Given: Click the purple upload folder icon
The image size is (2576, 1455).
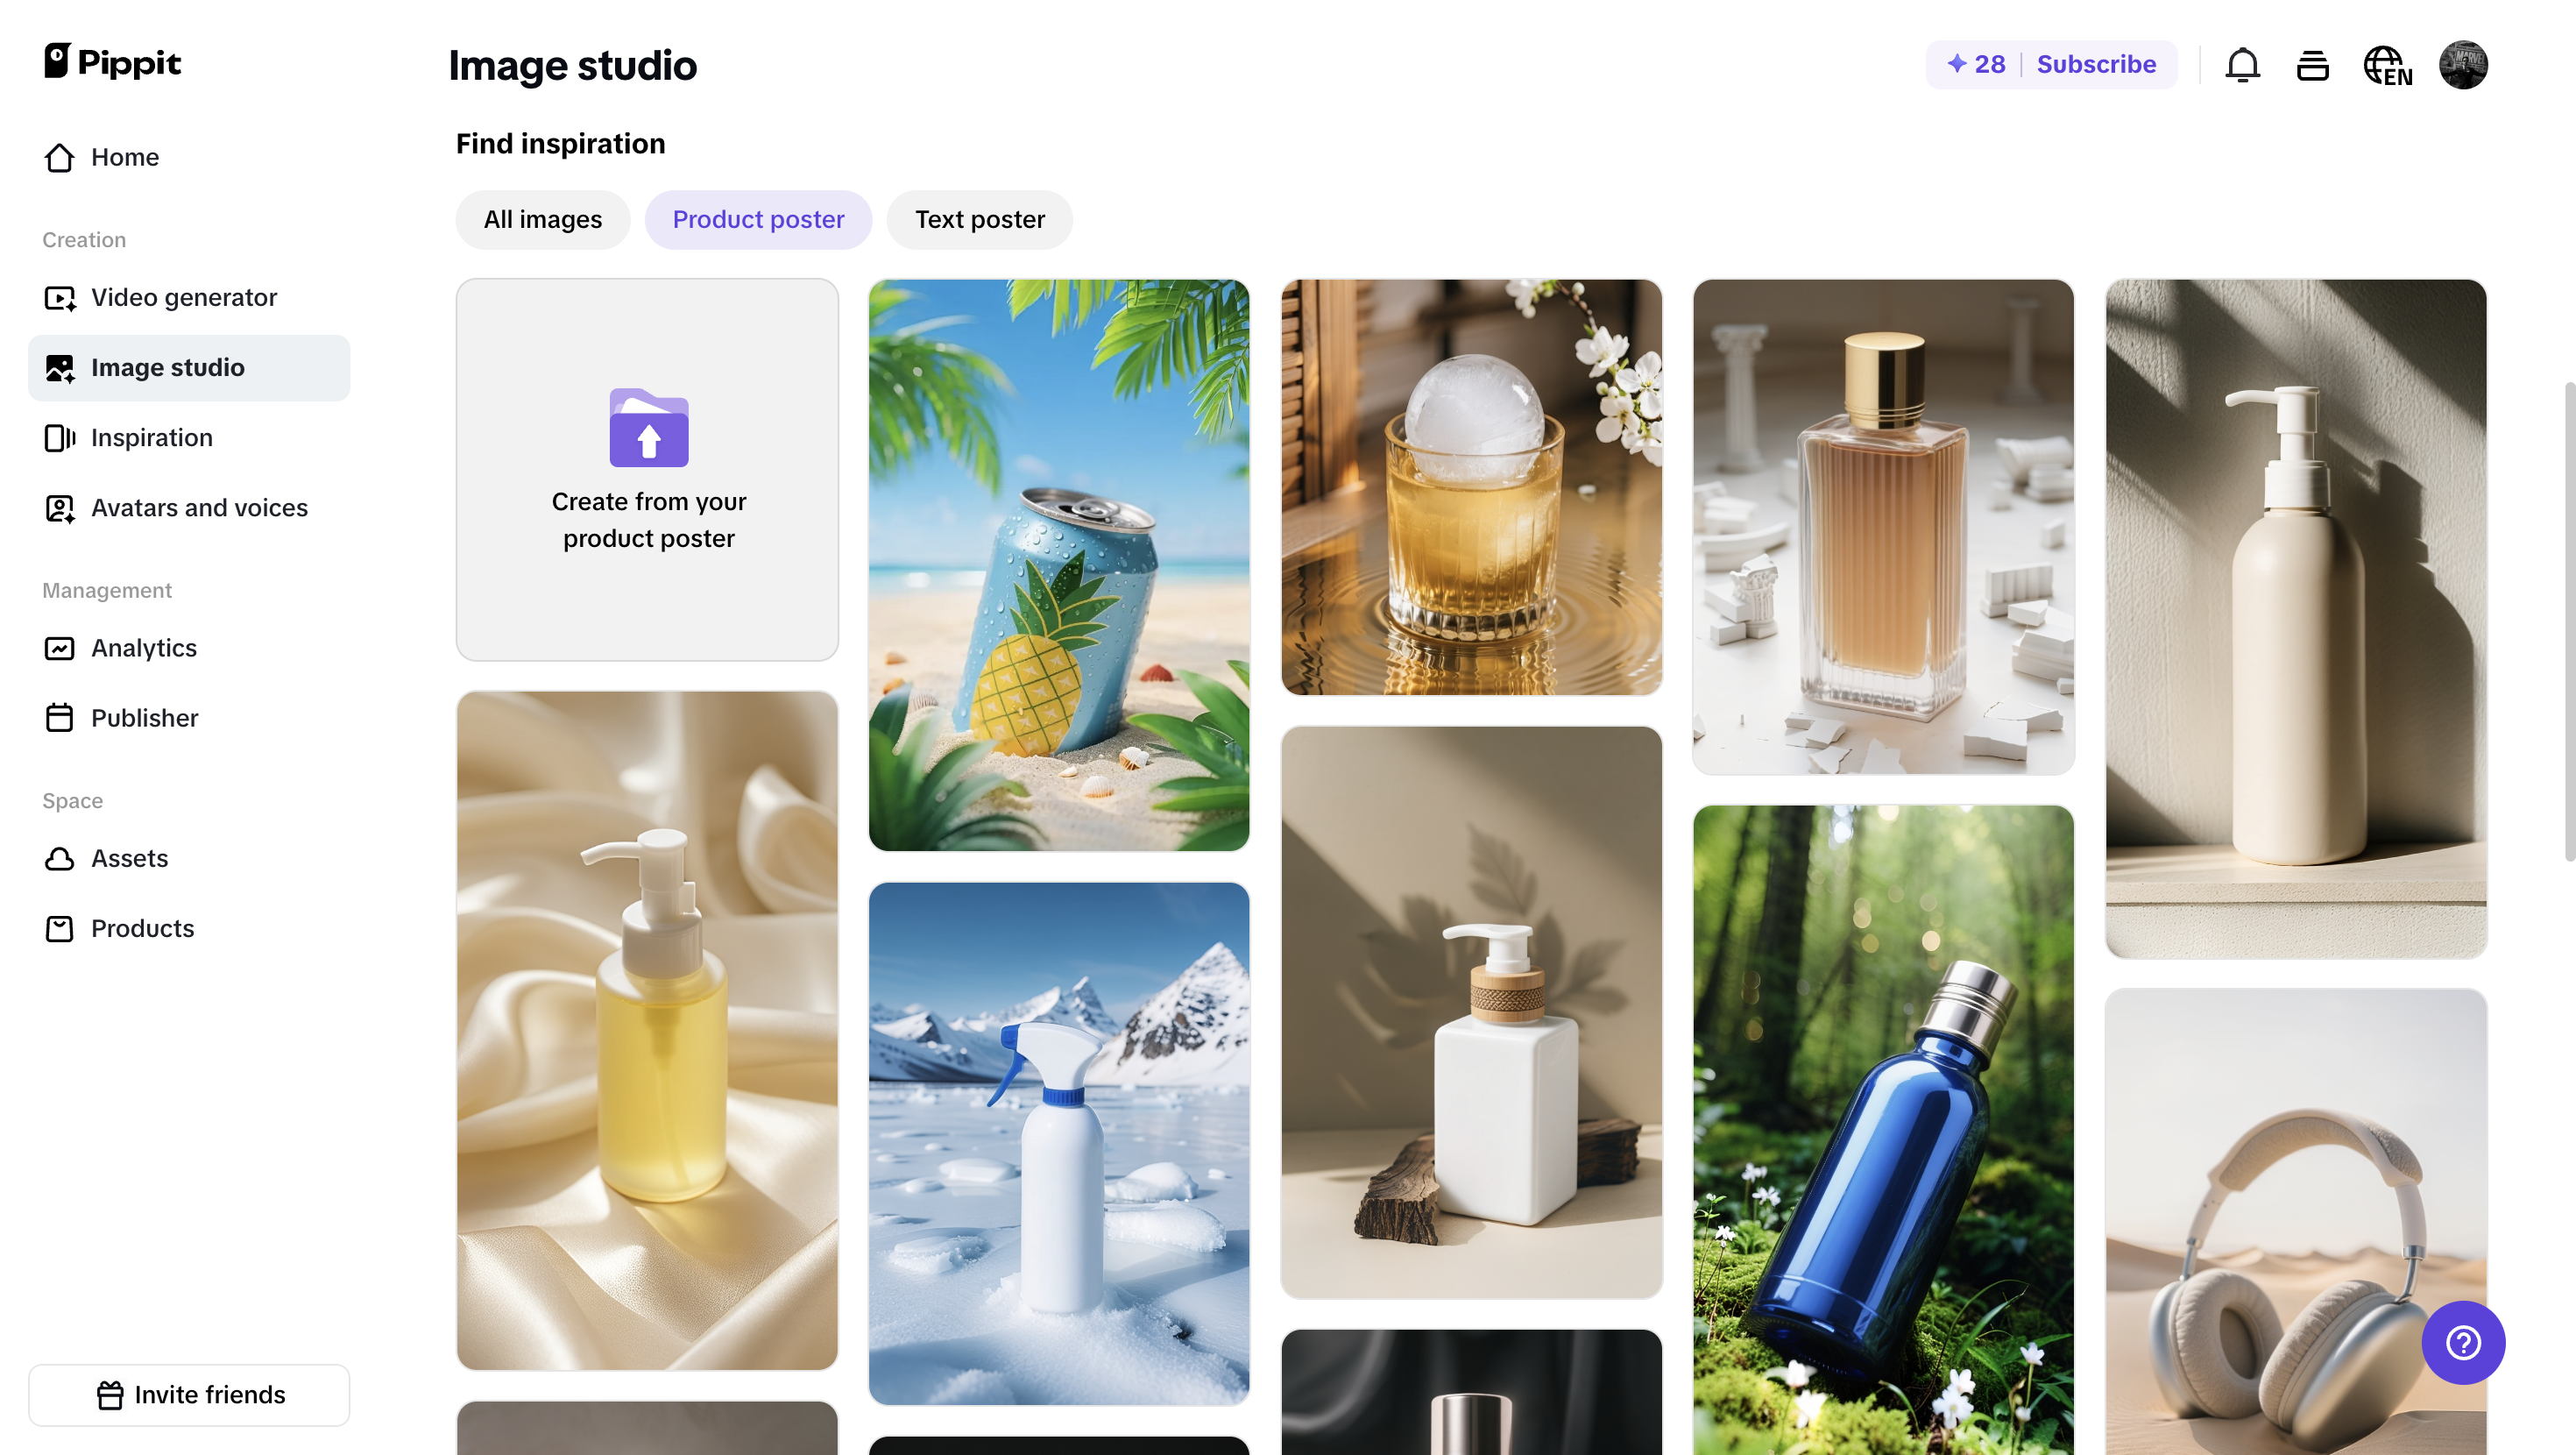Looking at the screenshot, I should coord(648,427).
